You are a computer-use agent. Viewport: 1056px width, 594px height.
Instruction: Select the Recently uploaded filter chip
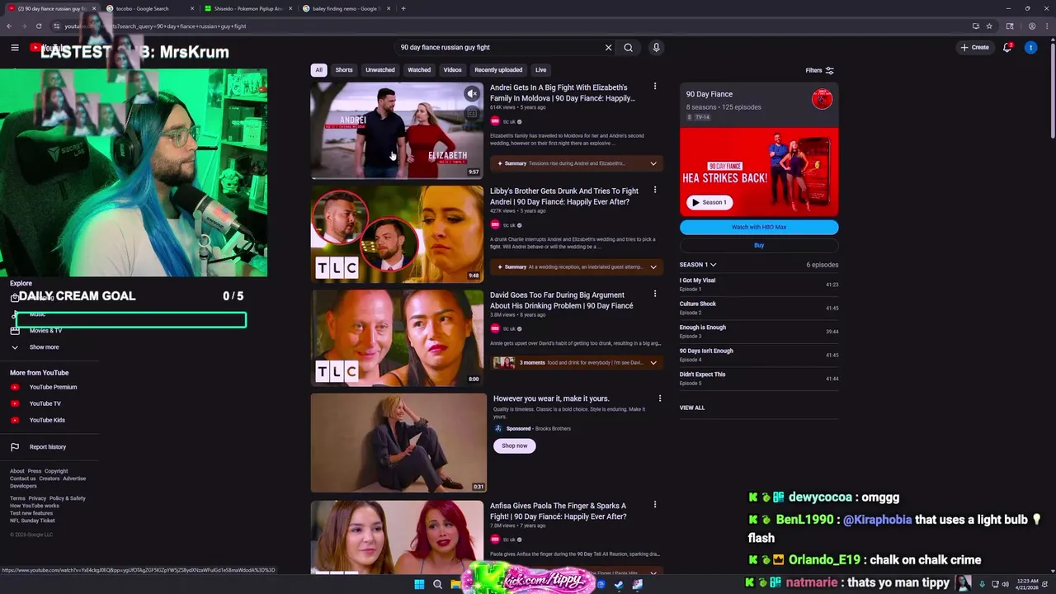(x=498, y=70)
